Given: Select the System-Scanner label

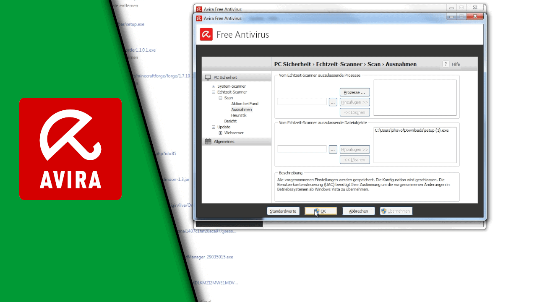Looking at the screenshot, I should coord(232,86).
